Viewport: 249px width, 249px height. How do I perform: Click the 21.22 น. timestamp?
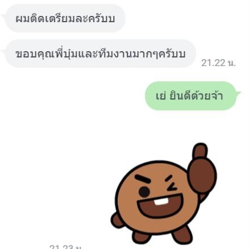218,63
